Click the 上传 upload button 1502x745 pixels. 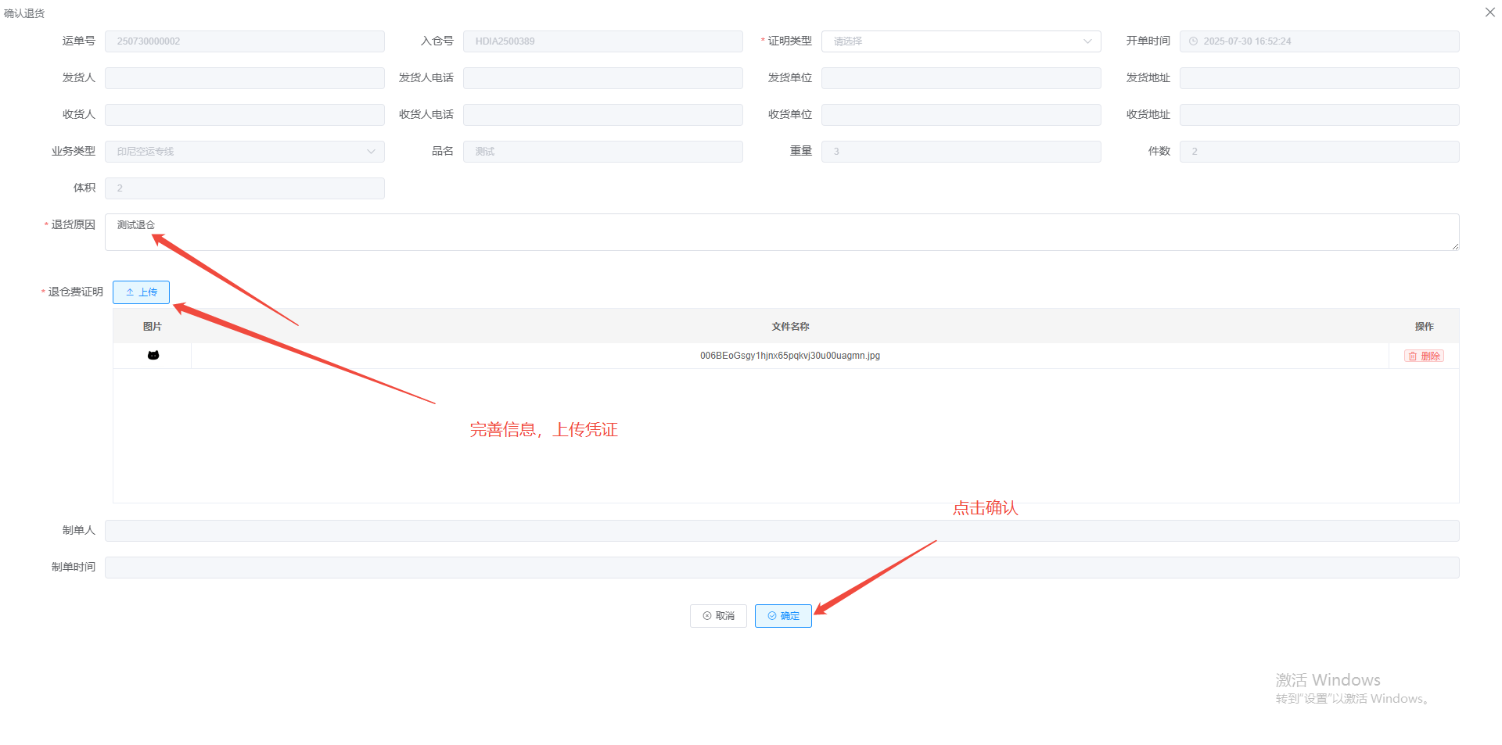coord(142,292)
